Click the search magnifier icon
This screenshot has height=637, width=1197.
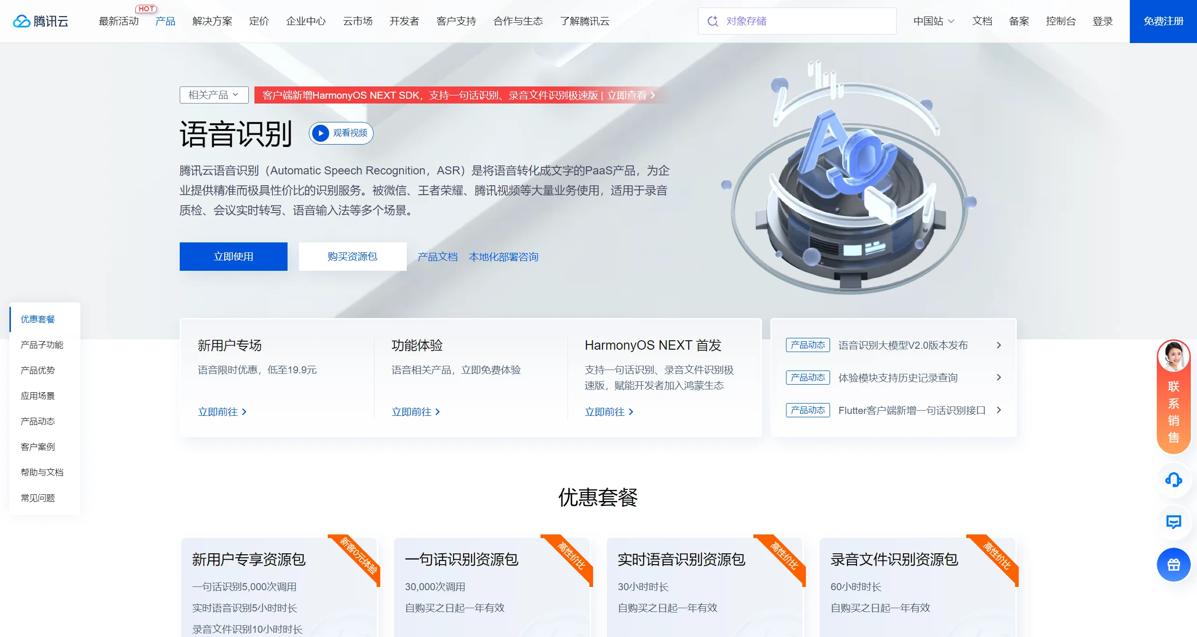coord(712,21)
